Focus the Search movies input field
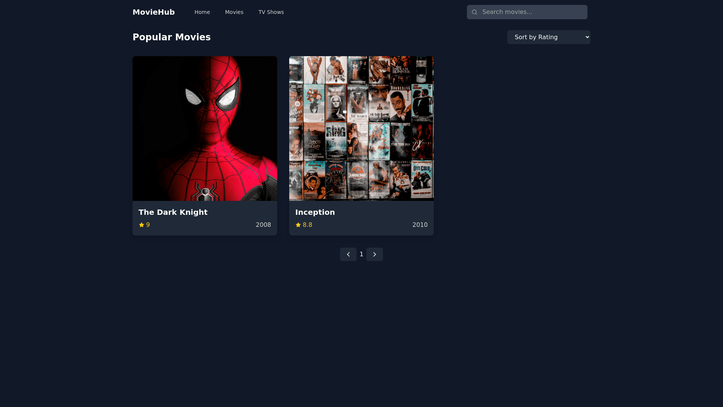 coord(531,12)
